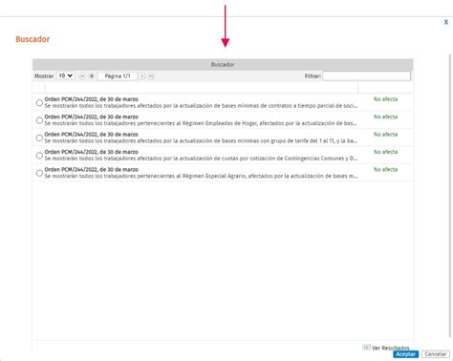Go to first page pagination icon
The width and height of the screenshot is (453, 361).
click(82, 76)
